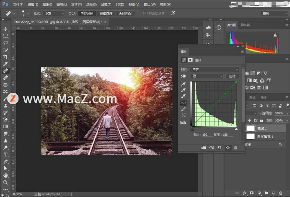
Task: Click the 自动 Auto button in Curves
Action: click(x=232, y=76)
